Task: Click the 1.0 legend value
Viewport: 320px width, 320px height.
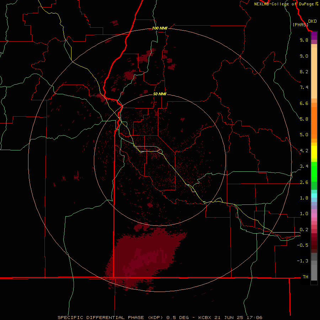Action: 304,214
